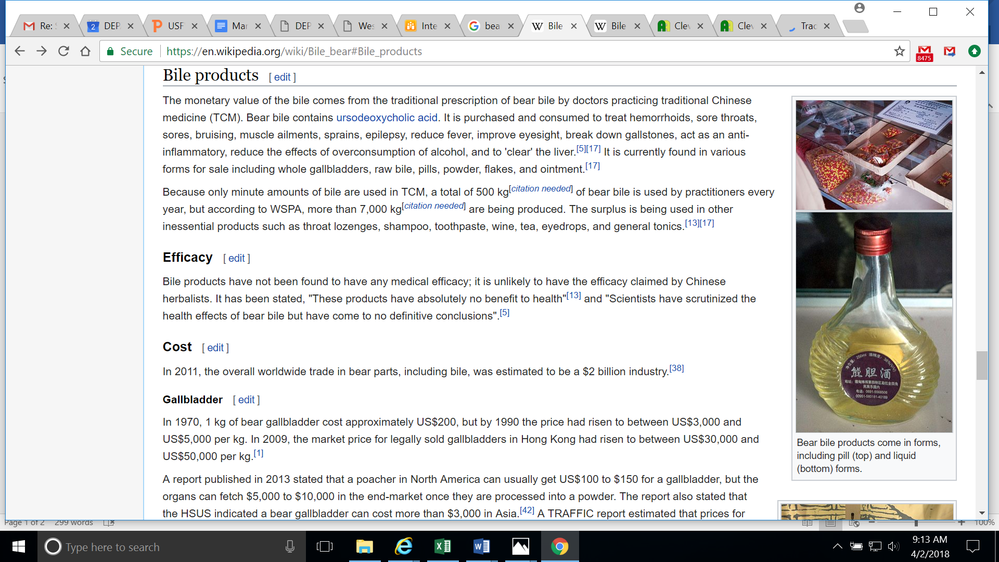
Task: Open the ursodeoxycholic acid link
Action: coord(387,118)
